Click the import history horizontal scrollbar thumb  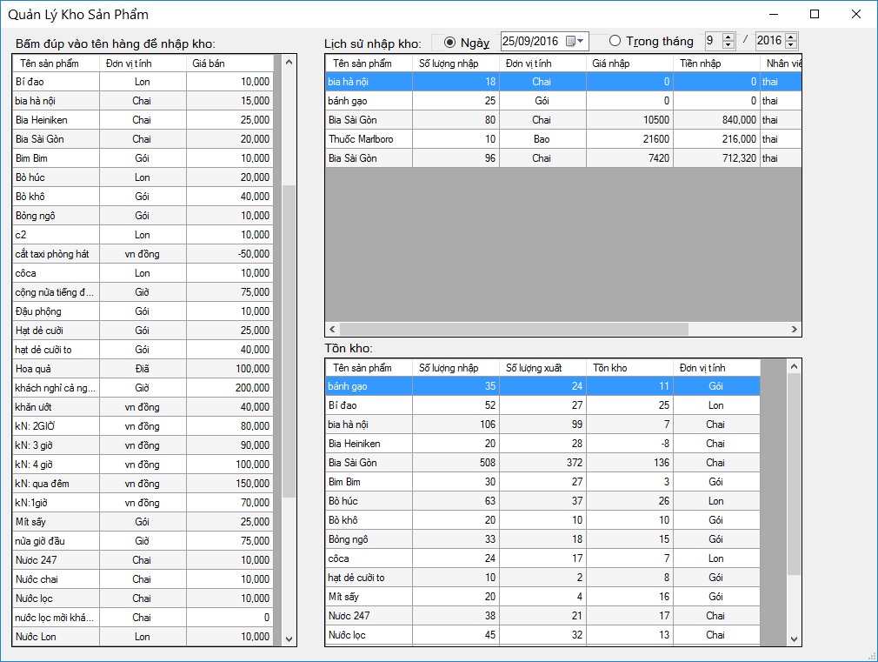(514, 329)
